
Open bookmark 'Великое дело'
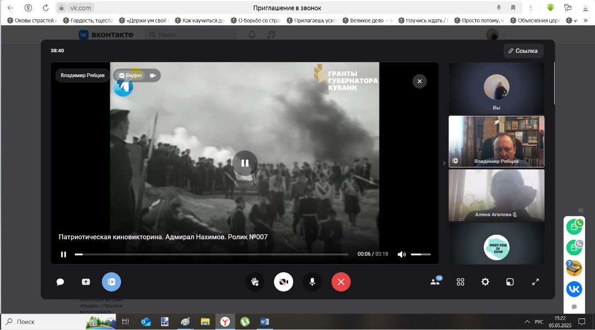pyautogui.click(x=367, y=20)
